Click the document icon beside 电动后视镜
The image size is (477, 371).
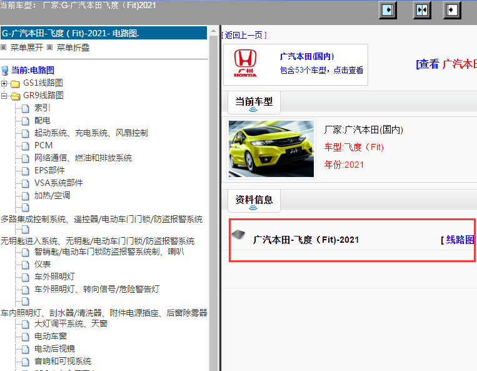(26, 349)
